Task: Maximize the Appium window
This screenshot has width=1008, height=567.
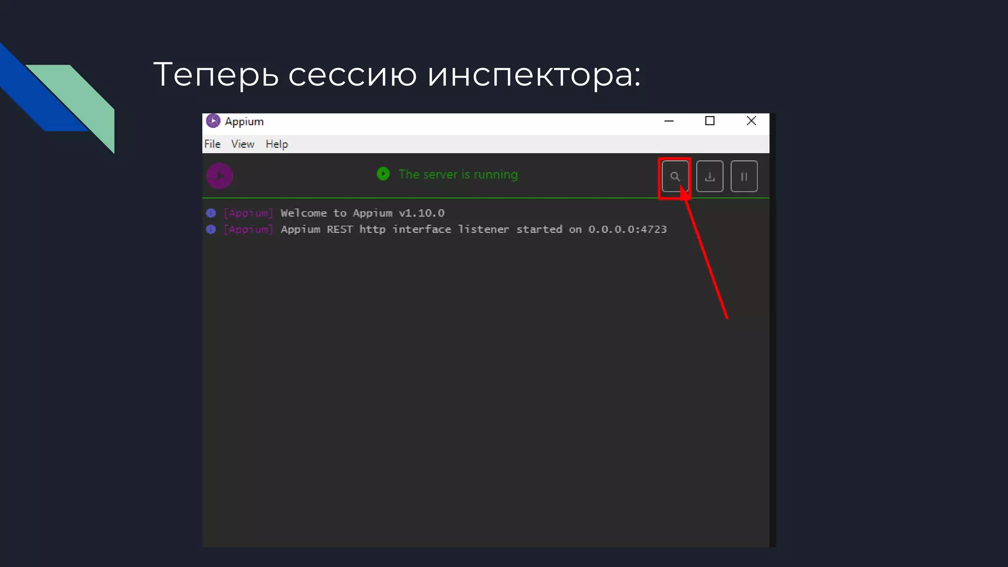Action: pos(710,121)
